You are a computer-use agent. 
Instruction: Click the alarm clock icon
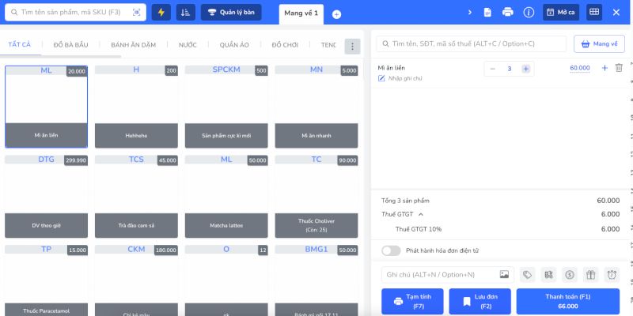pyautogui.click(x=612, y=275)
